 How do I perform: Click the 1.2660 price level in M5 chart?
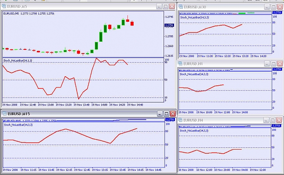tap(169, 46)
